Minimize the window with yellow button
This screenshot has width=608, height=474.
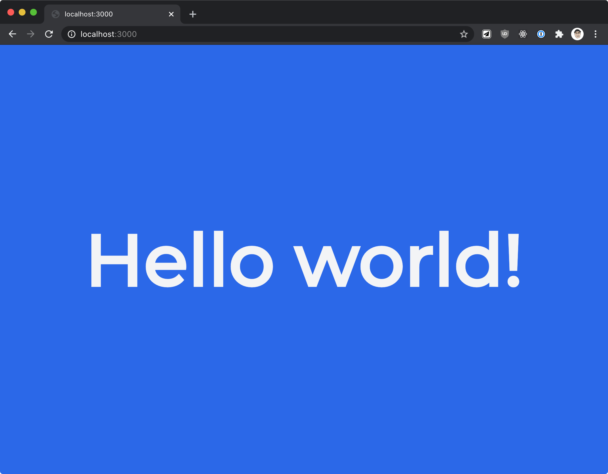click(22, 12)
